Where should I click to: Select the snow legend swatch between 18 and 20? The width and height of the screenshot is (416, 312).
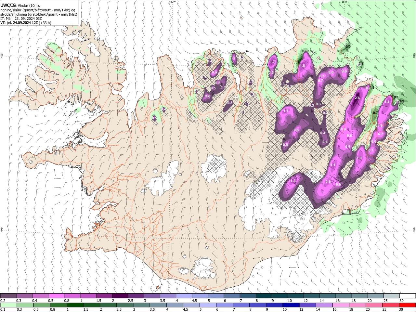(x=359, y=296)
